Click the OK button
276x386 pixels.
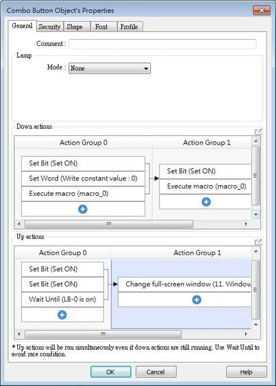point(110,372)
